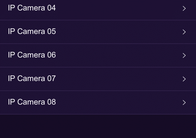Tap the chevron arrow beside IP Camera 08
Viewport: 196px width, 138px height.
tap(184, 102)
